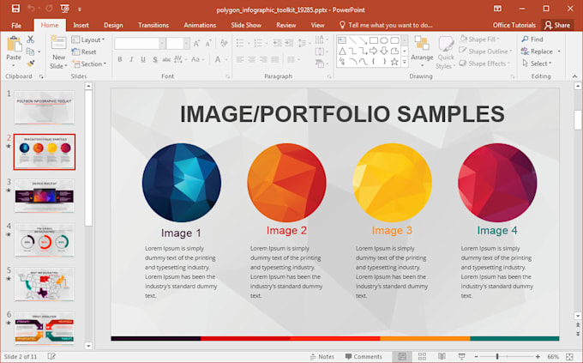Switch to the Design tab
The width and height of the screenshot is (583, 363).
click(113, 26)
